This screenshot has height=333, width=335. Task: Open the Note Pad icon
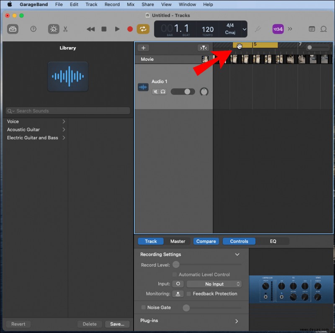[312, 29]
